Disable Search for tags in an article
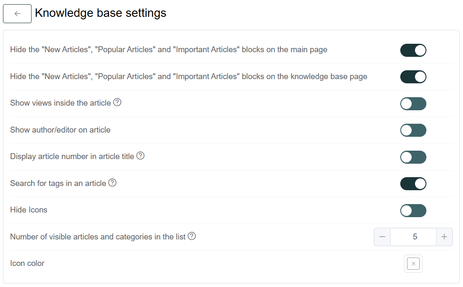The width and height of the screenshot is (463, 287). (x=413, y=183)
